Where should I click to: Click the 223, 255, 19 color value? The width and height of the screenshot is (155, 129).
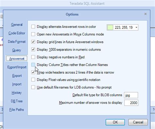pos(124,28)
